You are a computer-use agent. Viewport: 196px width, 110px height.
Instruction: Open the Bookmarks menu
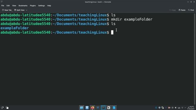pyautogui.click(x=23, y=5)
